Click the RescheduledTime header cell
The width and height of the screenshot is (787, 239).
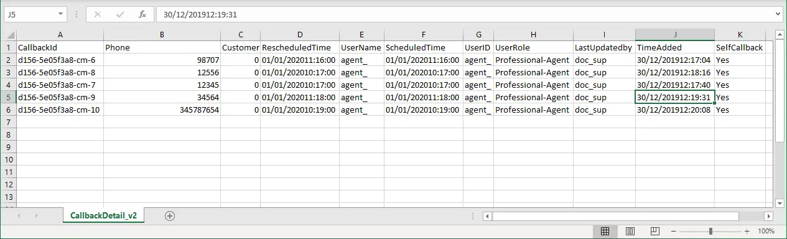(x=300, y=47)
